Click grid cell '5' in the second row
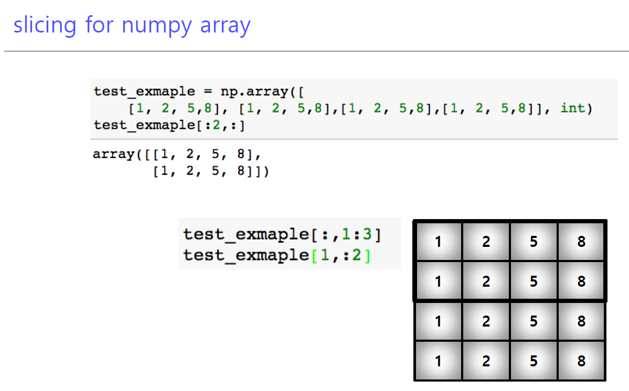The width and height of the screenshot is (629, 391). click(x=534, y=281)
